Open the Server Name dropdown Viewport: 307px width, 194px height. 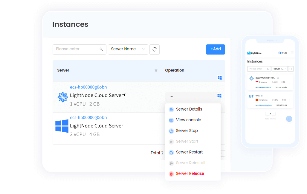tap(128, 49)
